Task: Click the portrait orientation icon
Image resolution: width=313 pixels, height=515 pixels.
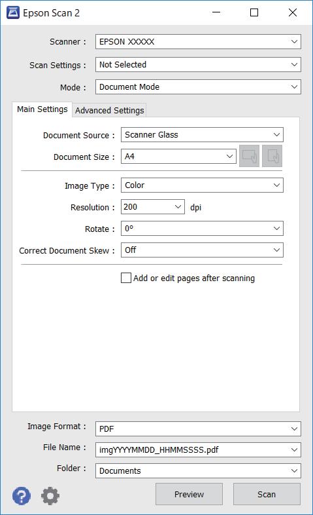Action: click(272, 156)
